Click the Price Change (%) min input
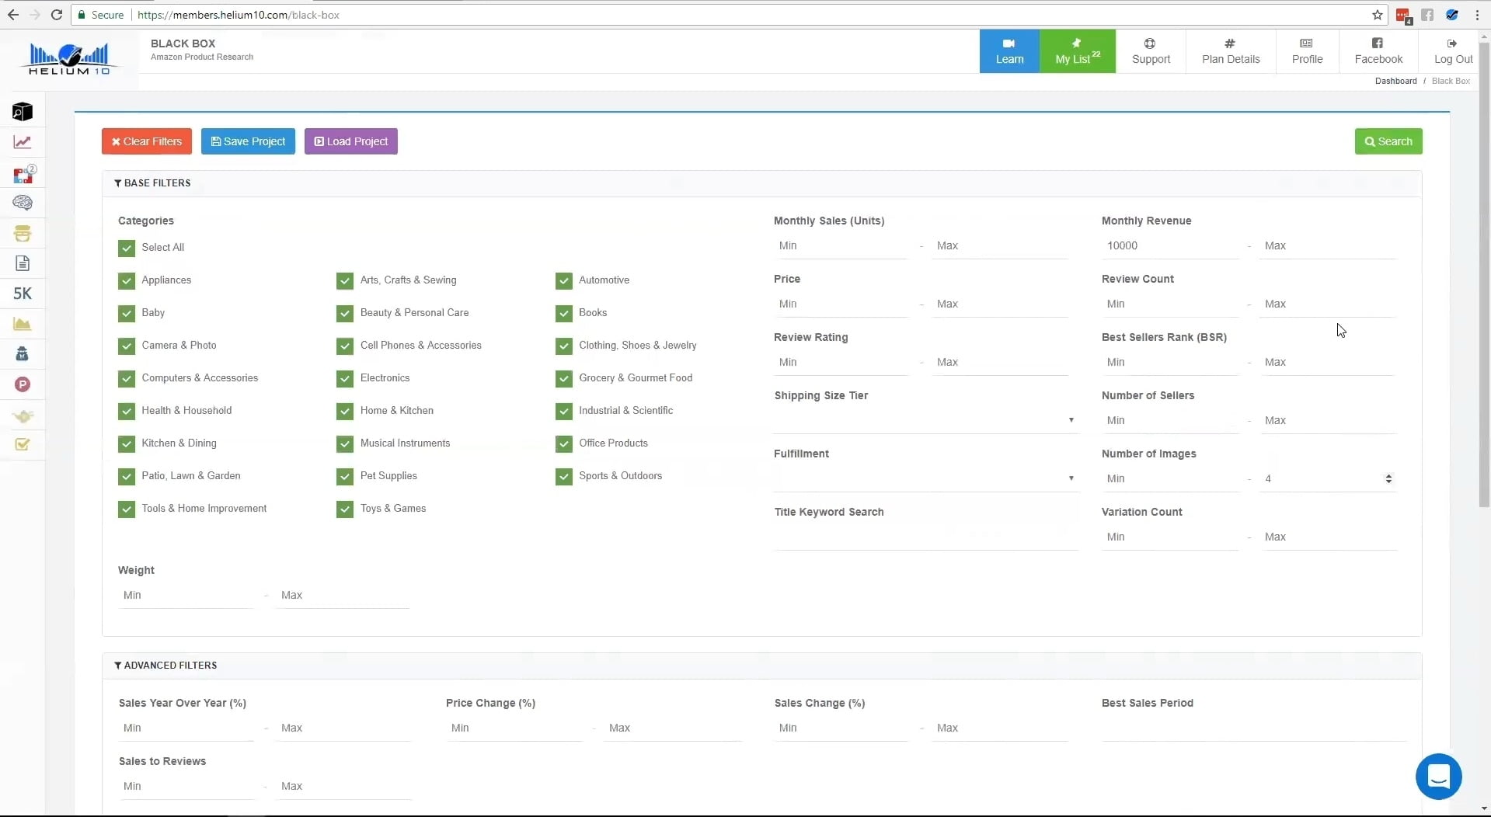Viewport: 1491px width, 817px height. (514, 728)
